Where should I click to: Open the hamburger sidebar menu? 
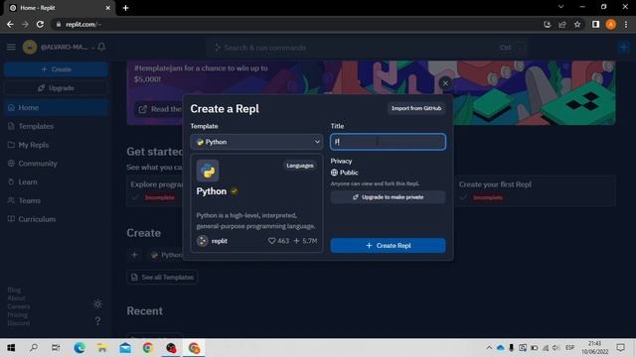[x=11, y=48]
